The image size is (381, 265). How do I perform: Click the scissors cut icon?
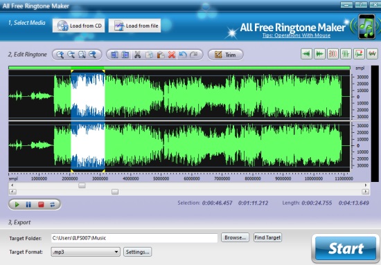pos(138,55)
